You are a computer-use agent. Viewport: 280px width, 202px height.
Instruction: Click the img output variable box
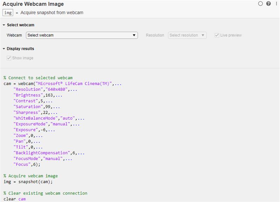click(8, 13)
